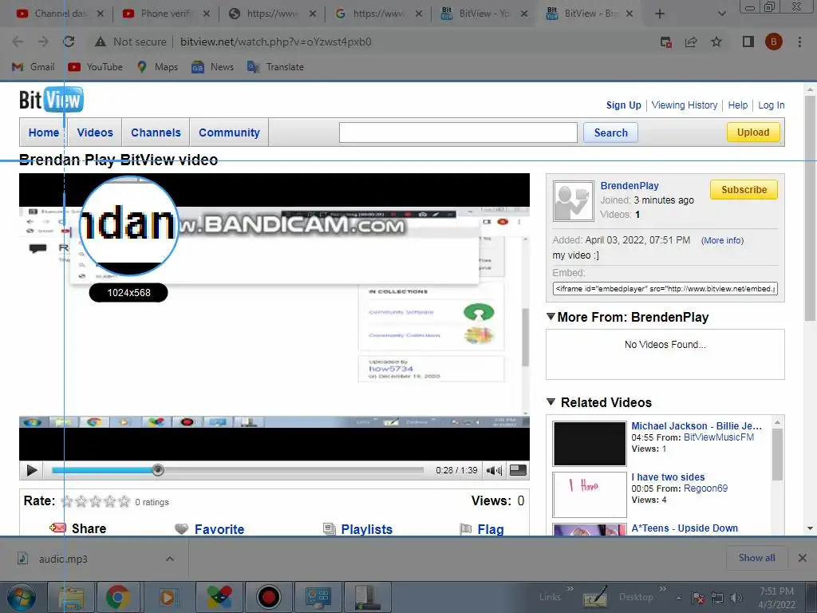The height and width of the screenshot is (613, 817).
Task: Add the video to Favorite
Action: pyautogui.click(x=219, y=529)
